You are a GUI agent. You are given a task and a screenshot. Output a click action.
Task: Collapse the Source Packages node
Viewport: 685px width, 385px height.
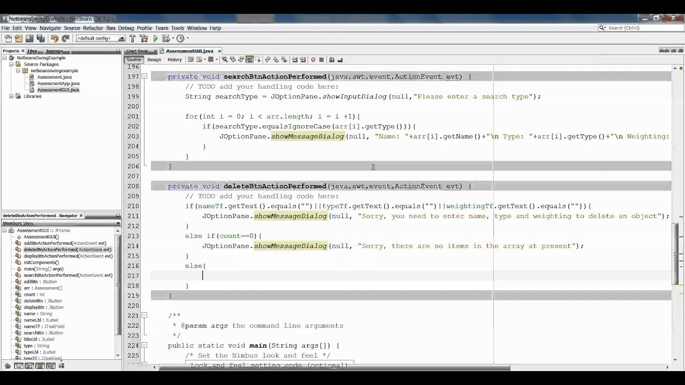(x=11, y=64)
